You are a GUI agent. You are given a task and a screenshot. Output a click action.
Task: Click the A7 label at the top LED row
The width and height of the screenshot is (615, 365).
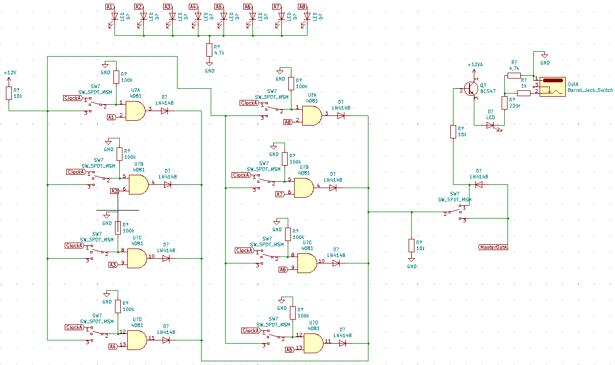277,6
